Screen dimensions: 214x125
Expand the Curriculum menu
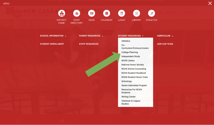[x=165, y=36]
